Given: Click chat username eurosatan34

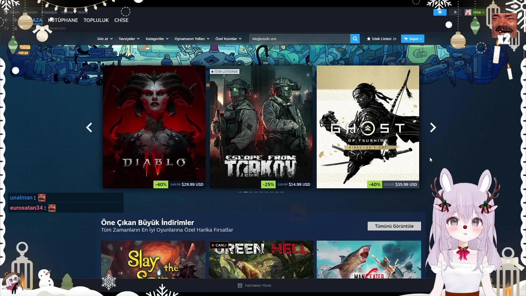Looking at the screenshot, I should (26, 208).
